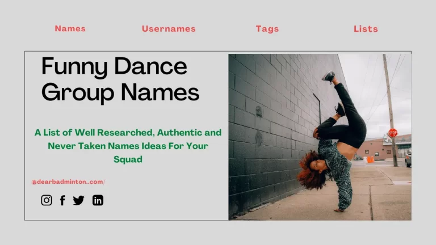The height and width of the screenshot is (245, 436).
Task: Click the red stop sign in photo
Action: point(393,133)
